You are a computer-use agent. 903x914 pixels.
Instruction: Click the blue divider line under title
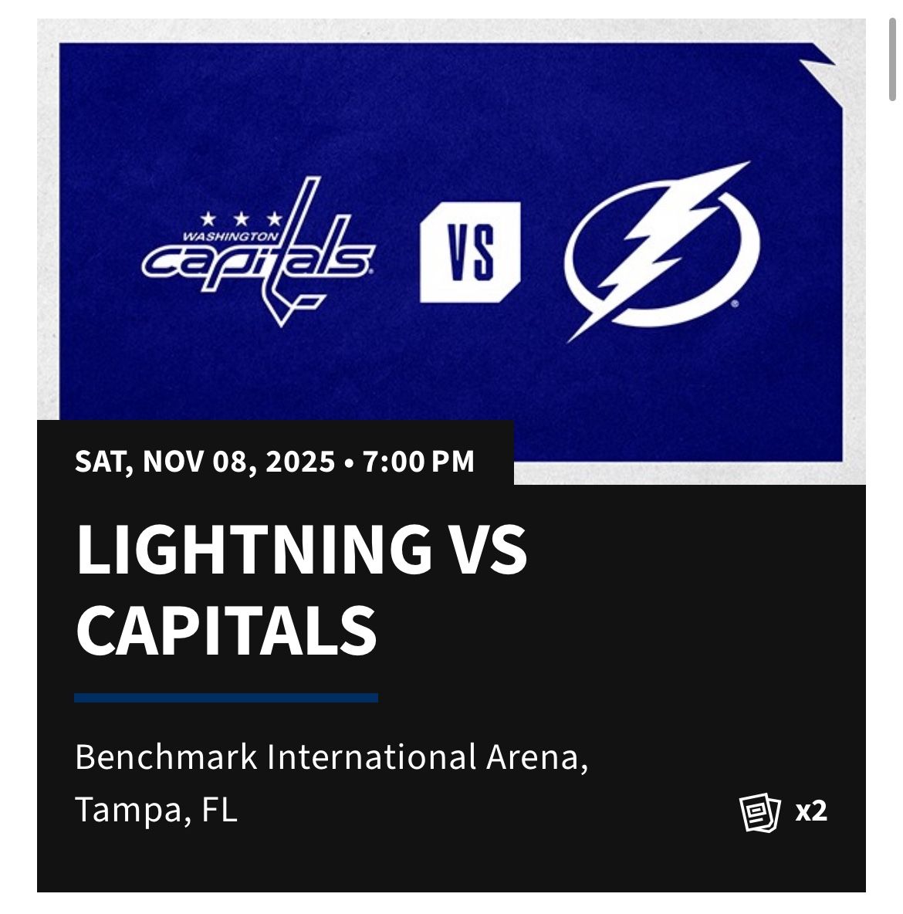click(226, 698)
